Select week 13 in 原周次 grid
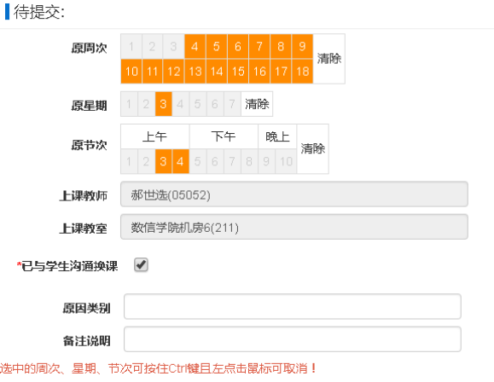 (195, 71)
